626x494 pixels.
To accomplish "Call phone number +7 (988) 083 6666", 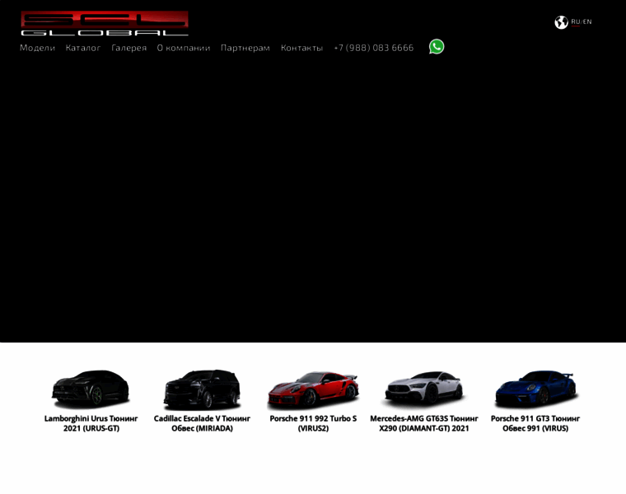I will 374,48.
